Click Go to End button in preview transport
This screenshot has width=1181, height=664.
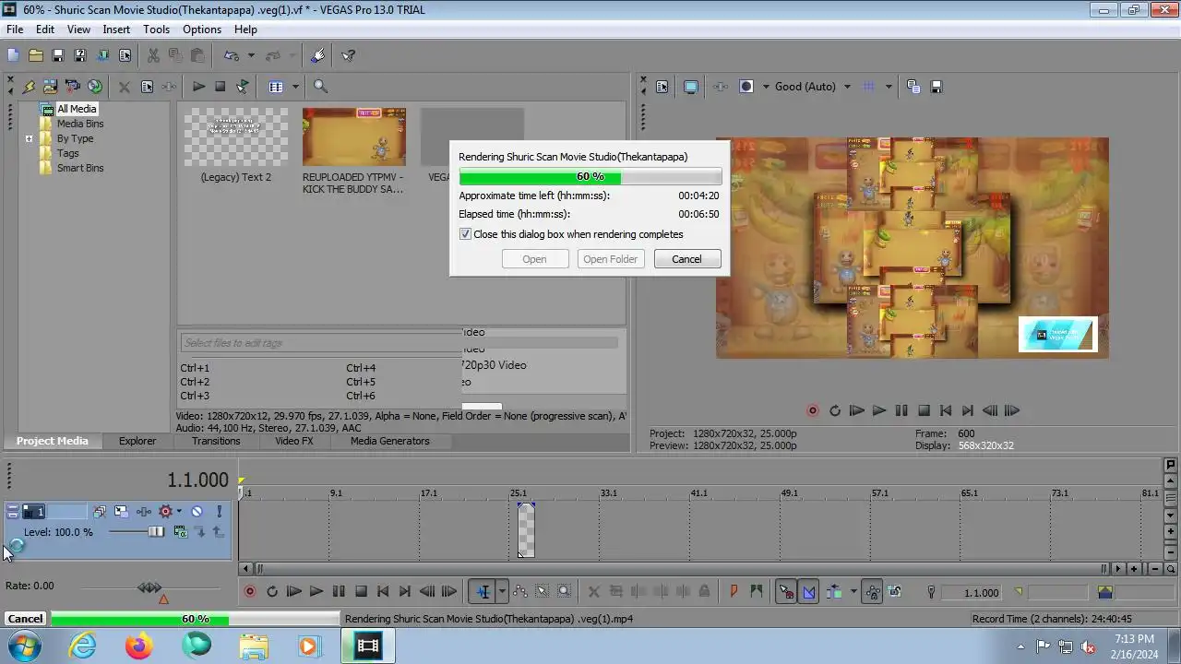click(968, 411)
